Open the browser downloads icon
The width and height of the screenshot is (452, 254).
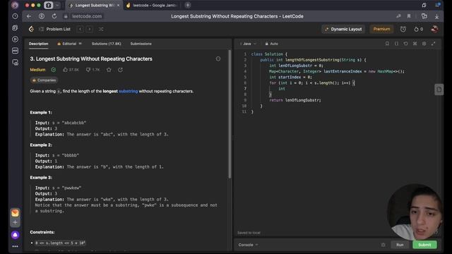(x=436, y=16)
